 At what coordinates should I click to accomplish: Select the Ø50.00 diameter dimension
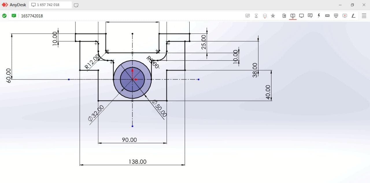tap(160, 108)
